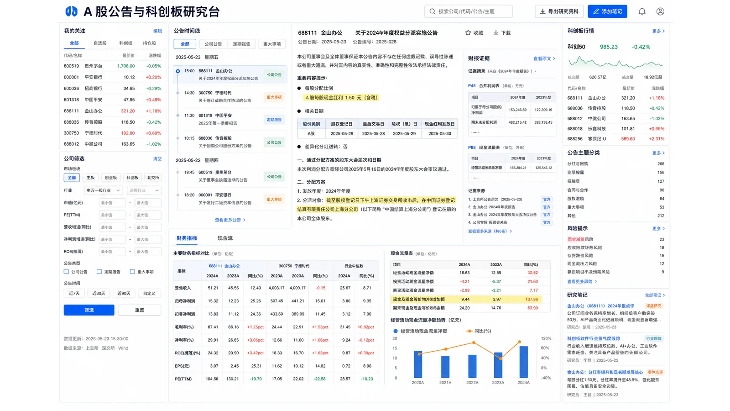The width and height of the screenshot is (730, 411).
Task: Select the 北交所 market board filter
Action: (x=153, y=178)
